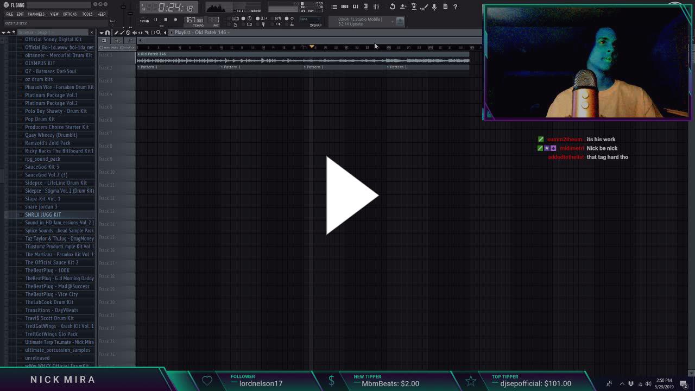Viewport: 695px width, 391px height.
Task: Open the pattern number selector
Action: tap(214, 20)
